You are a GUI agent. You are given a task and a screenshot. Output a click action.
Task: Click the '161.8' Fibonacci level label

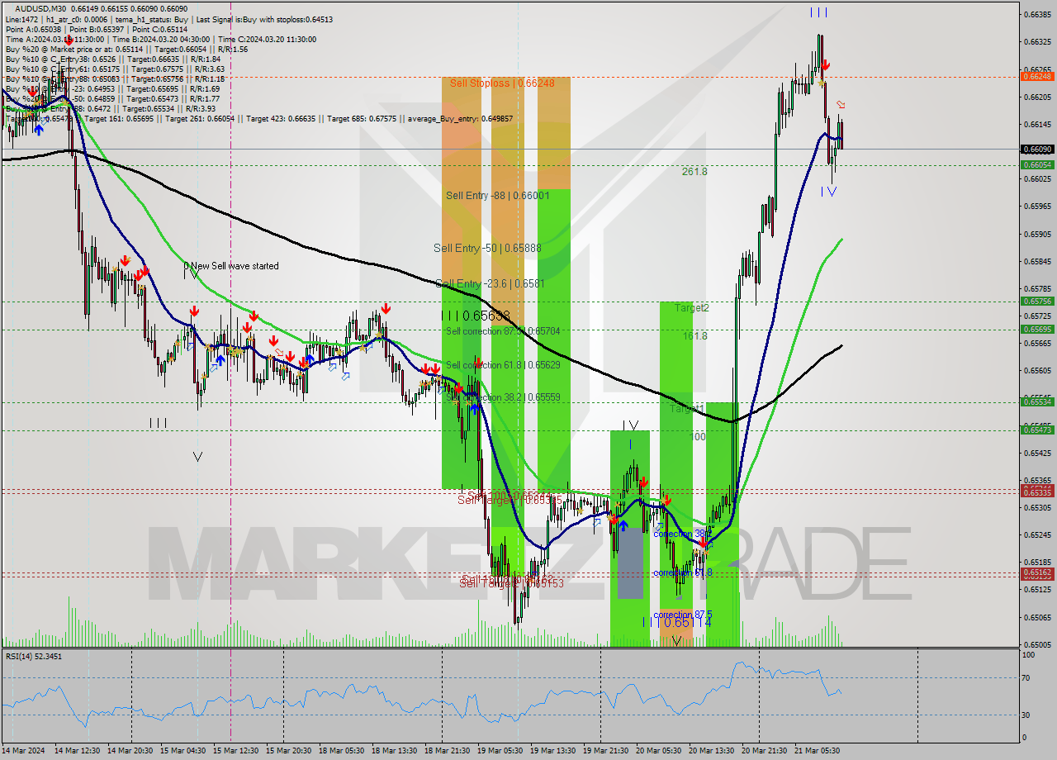click(694, 336)
